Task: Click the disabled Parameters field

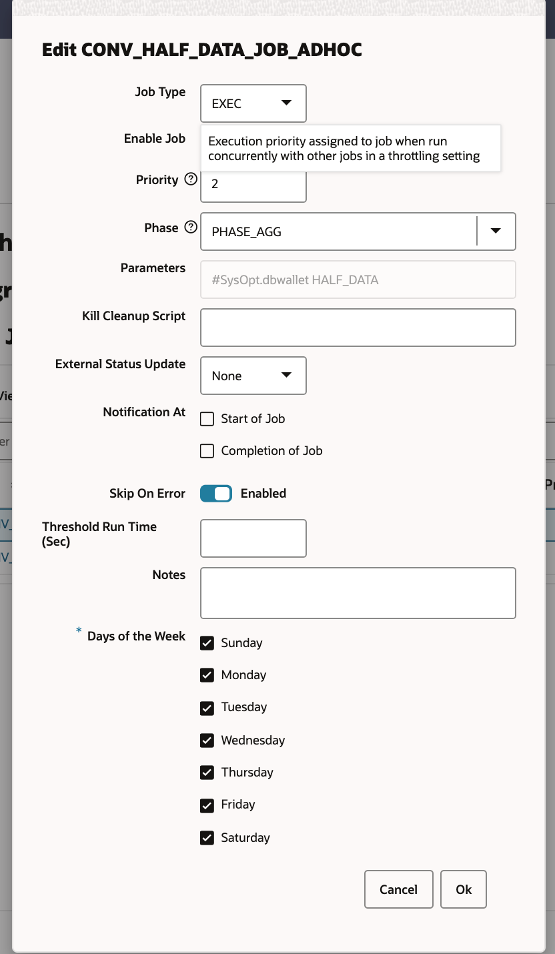Action: [358, 280]
